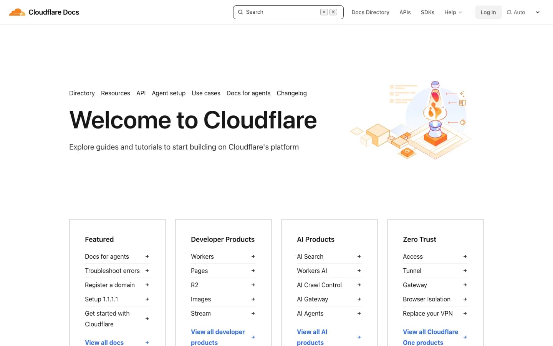This screenshot has width=553, height=346.
Task: Click the arrow beside Browser Isolation
Action: [465, 299]
